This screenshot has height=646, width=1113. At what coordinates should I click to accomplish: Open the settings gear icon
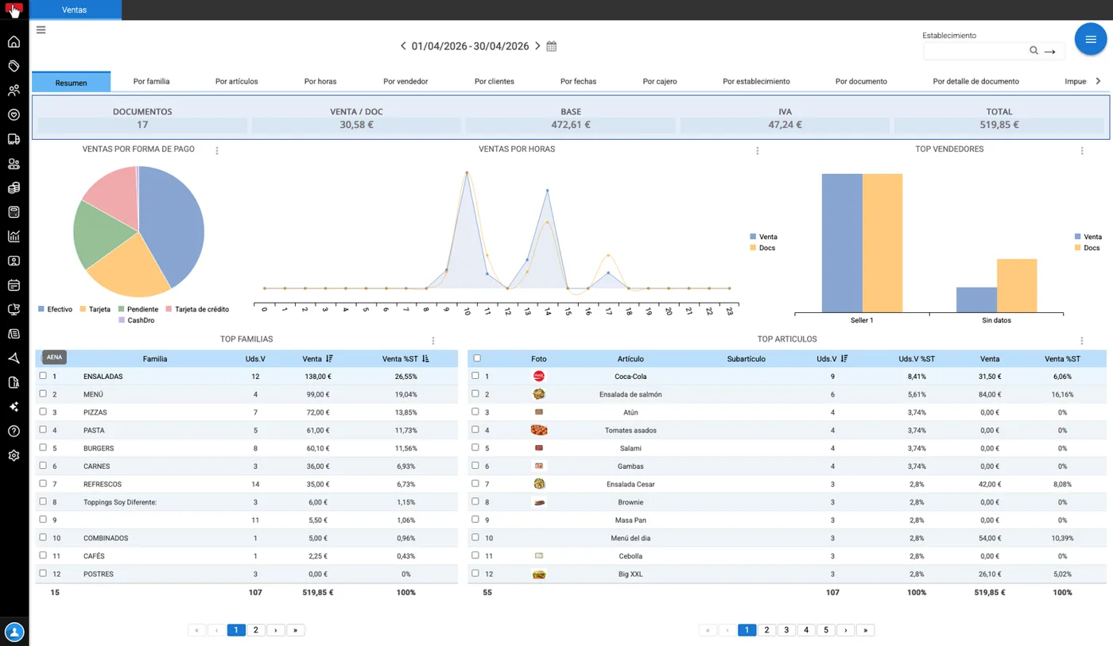pyautogui.click(x=14, y=455)
